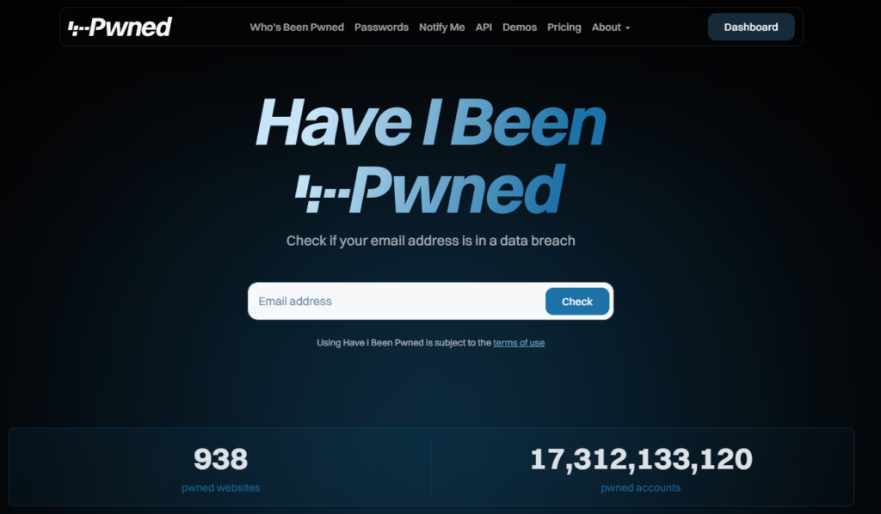
Task: Click the 'pwned websites' label
Action: tap(221, 487)
